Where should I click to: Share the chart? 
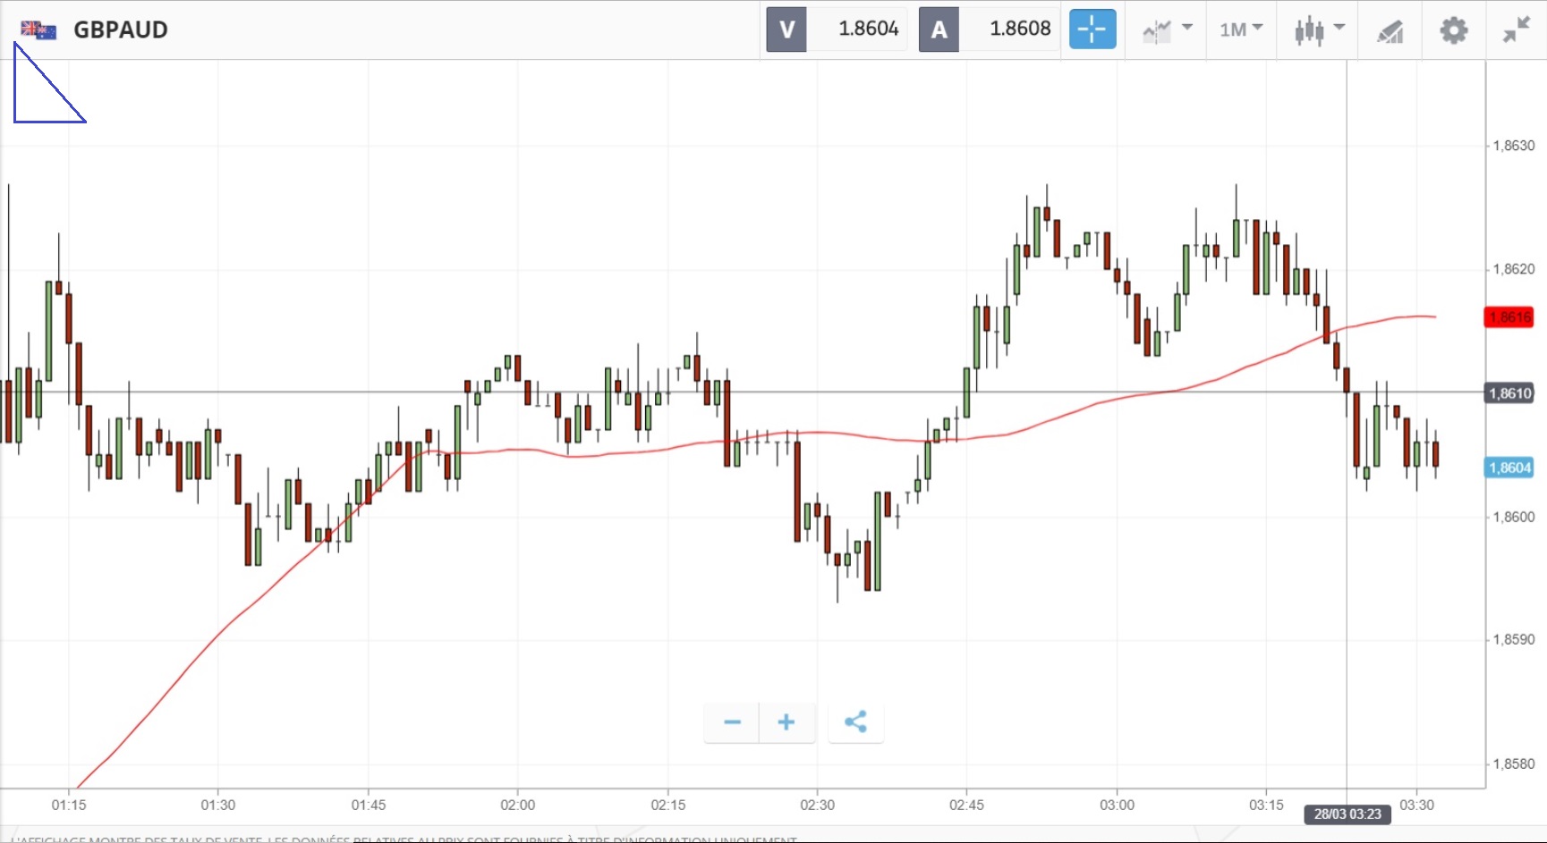point(855,722)
